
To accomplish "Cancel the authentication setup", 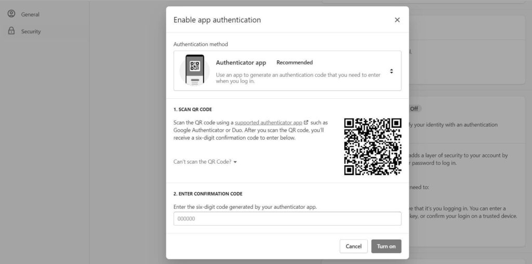I will pos(353,246).
